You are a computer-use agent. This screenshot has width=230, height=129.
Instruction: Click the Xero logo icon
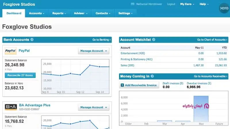tap(224, 8)
